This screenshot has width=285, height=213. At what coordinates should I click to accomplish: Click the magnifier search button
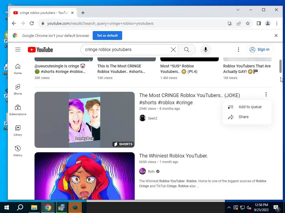pyautogui.click(x=187, y=50)
